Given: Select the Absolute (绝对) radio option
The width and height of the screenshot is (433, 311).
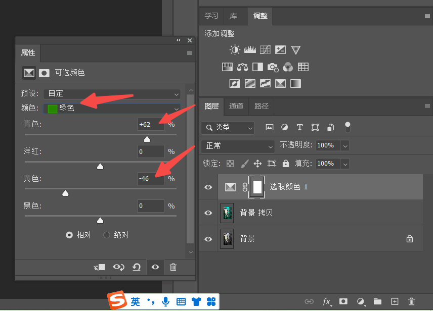Looking at the screenshot, I should (x=107, y=235).
